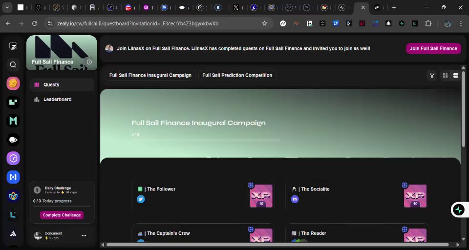Viewport: 469px width, 250px height.
Task: Click the browser address bar URL
Action: (138, 23)
